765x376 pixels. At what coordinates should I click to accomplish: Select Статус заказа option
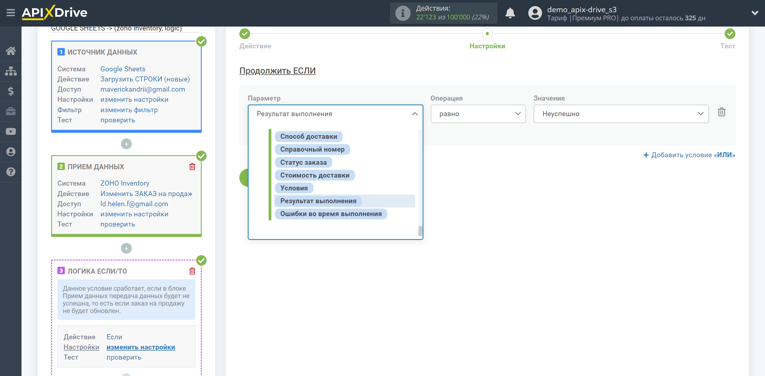tap(303, 162)
